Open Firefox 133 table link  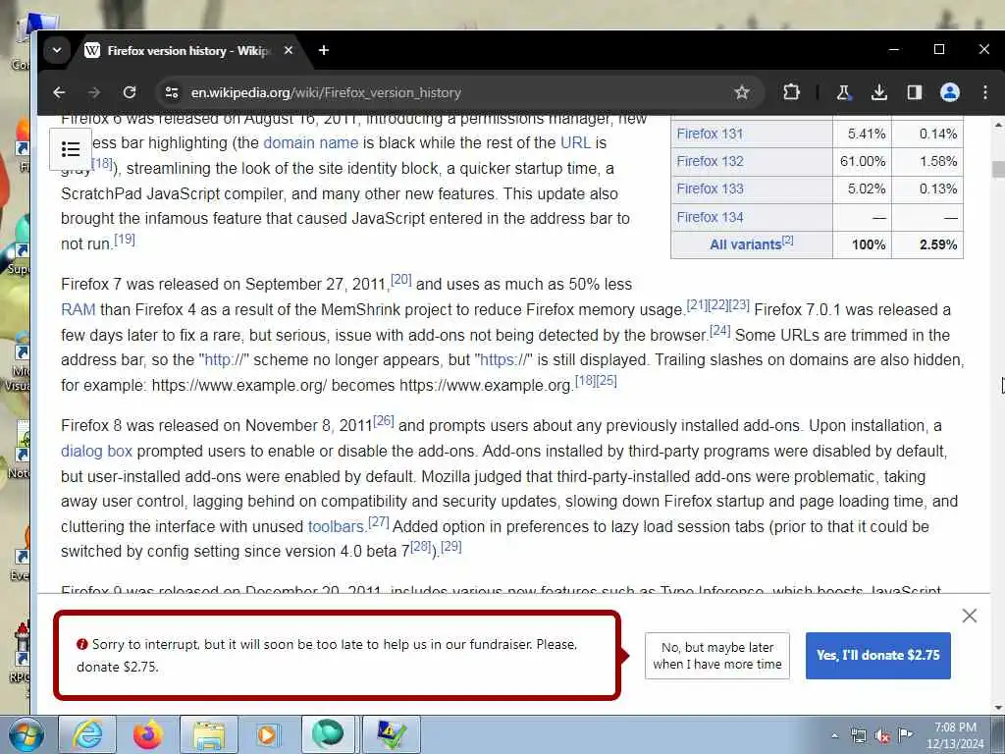(x=710, y=188)
